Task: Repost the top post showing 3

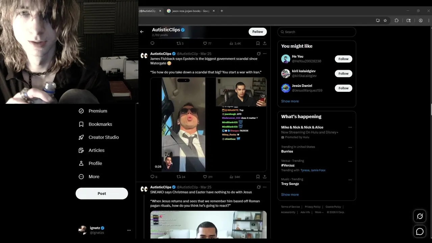Action: tap(180, 43)
